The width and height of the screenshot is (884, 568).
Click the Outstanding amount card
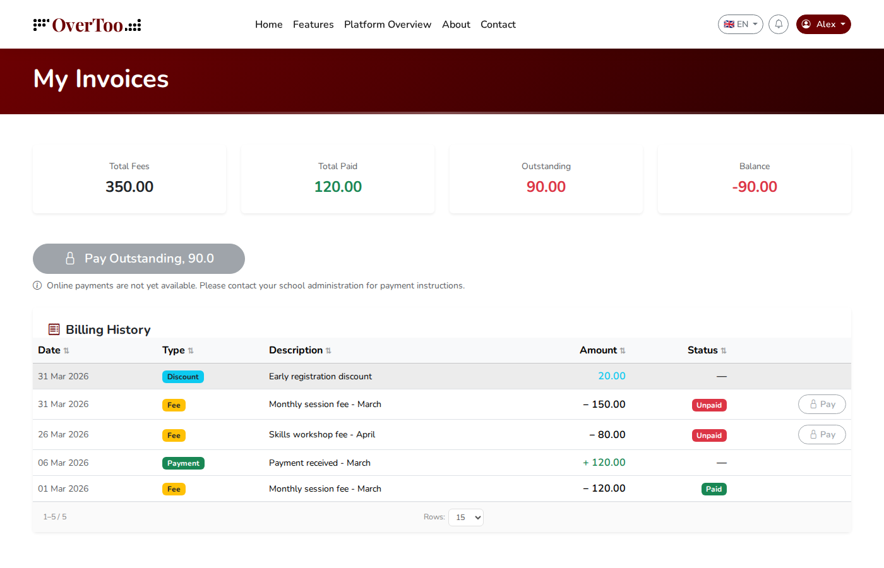pos(546,179)
